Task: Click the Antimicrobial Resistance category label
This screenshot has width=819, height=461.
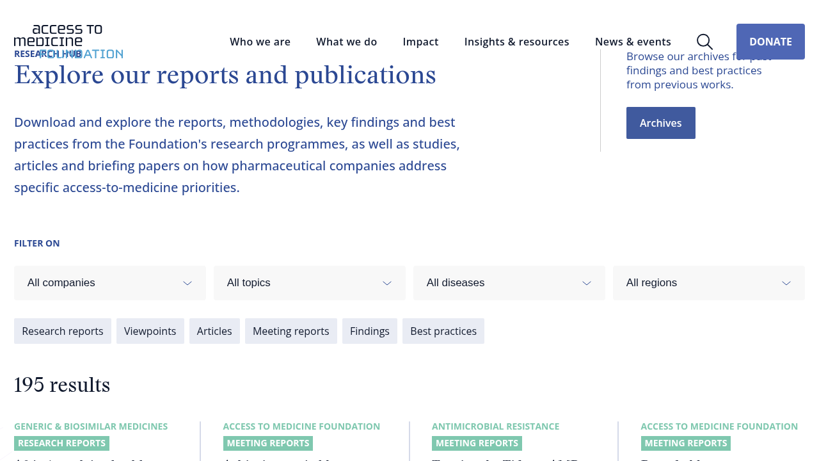Action: point(496,426)
